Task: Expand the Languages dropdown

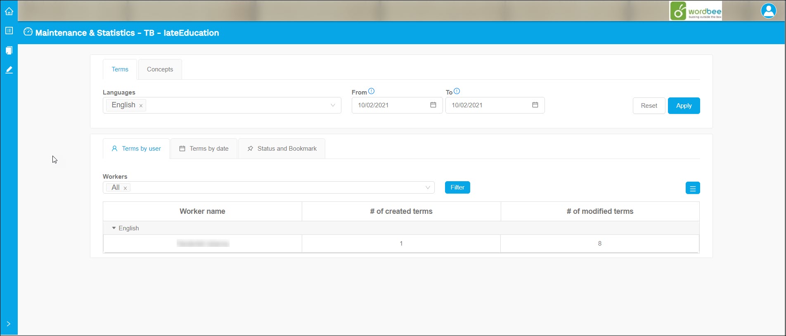Action: click(333, 105)
